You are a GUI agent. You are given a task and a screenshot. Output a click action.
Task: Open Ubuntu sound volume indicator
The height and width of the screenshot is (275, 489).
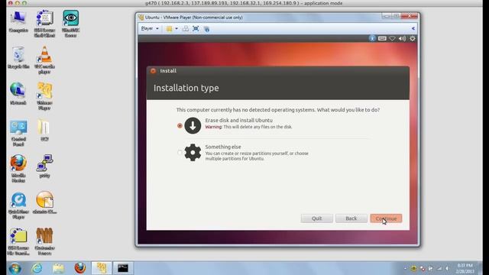pos(403,38)
